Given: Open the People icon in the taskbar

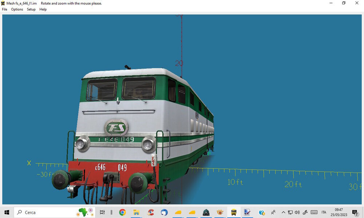Looking at the screenshot, I should tap(273, 212).
